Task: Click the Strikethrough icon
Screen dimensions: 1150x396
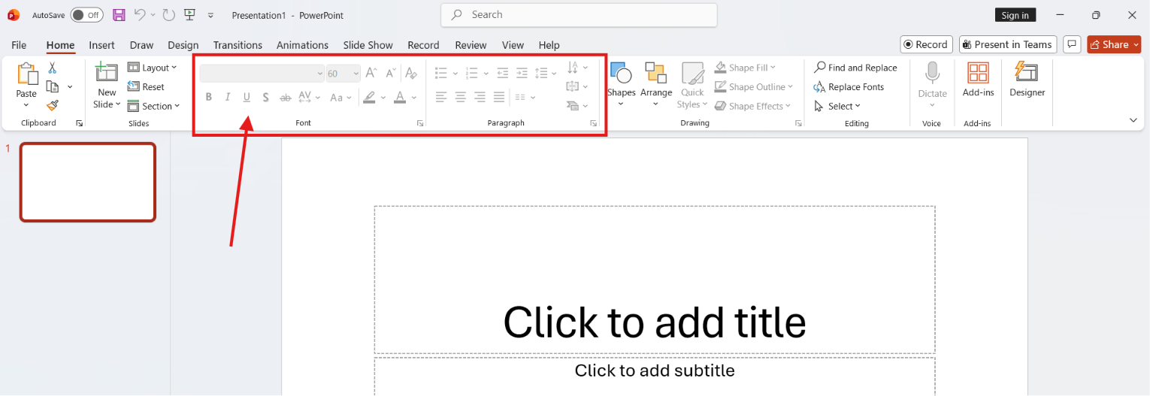Action: tap(285, 97)
